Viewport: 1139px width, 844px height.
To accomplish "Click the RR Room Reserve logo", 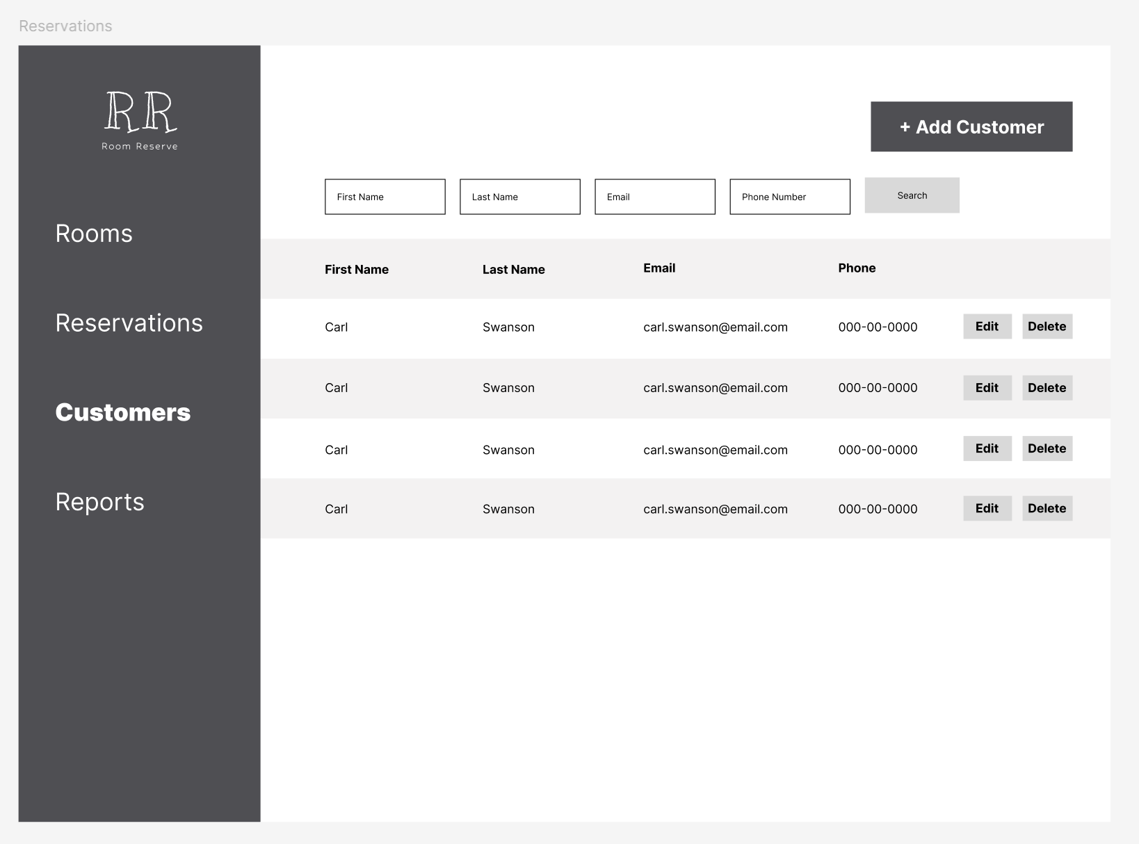I will click(x=139, y=118).
